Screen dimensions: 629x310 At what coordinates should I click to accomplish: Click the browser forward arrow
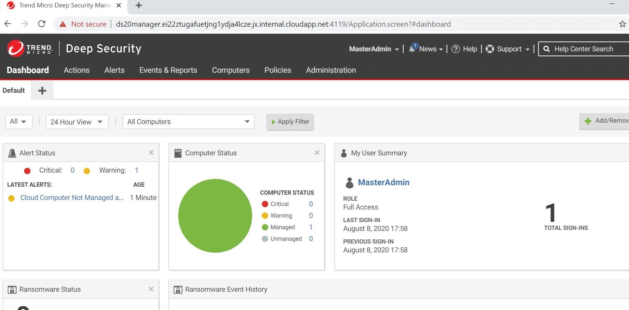click(25, 24)
